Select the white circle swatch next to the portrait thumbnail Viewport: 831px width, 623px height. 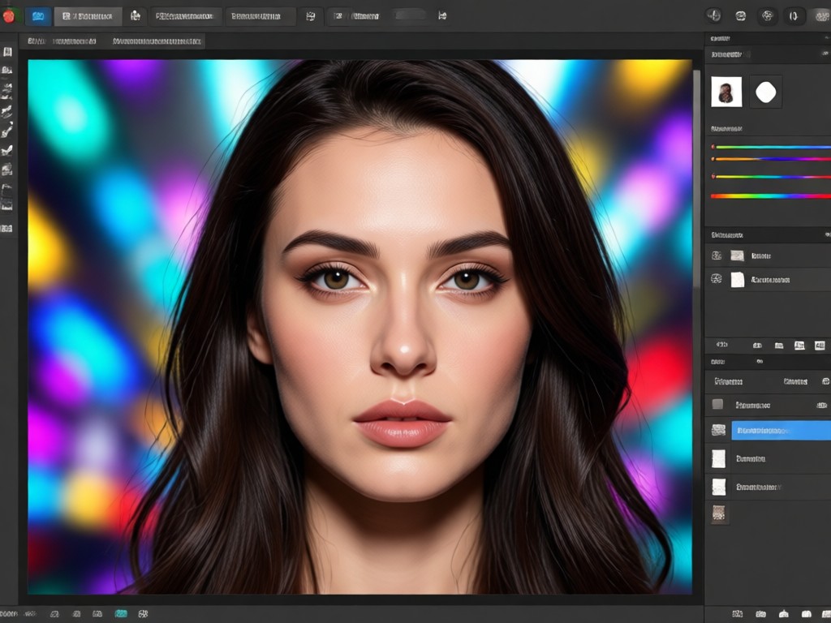[766, 92]
